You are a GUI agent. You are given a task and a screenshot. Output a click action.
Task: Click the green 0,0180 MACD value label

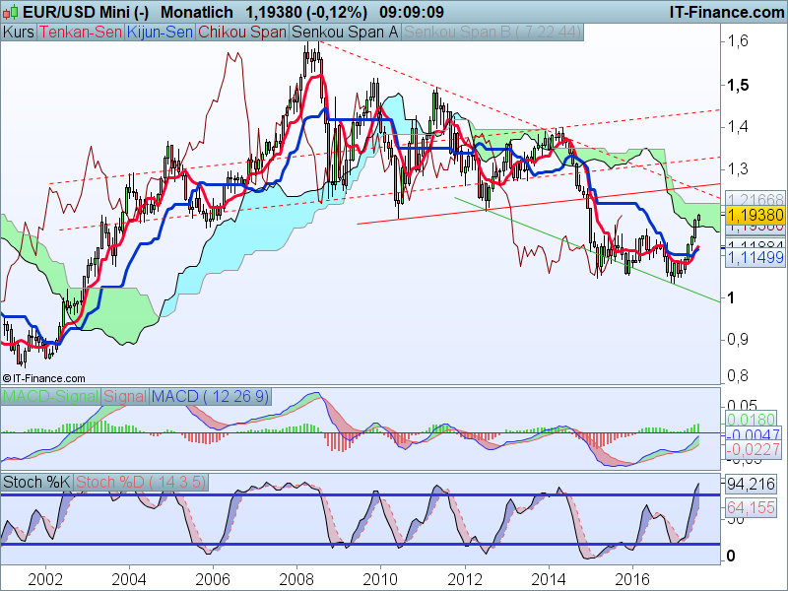coord(754,420)
